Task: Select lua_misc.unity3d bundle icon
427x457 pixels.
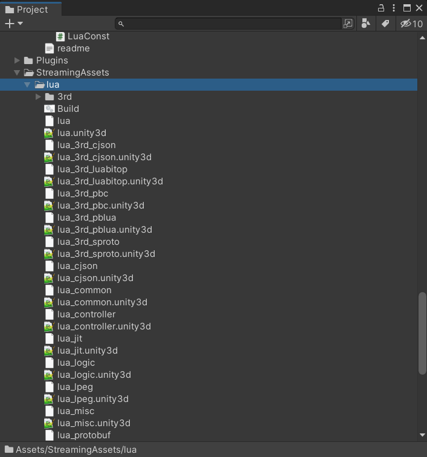Action: coord(50,424)
